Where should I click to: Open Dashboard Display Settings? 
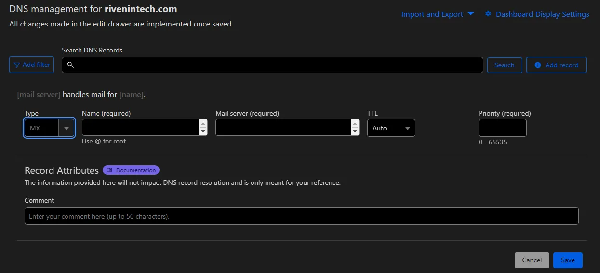[x=537, y=14]
